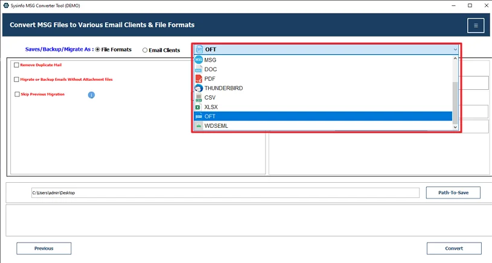Close the MSG Converter window
Viewport: 492px width, 263px height.
click(486, 5)
